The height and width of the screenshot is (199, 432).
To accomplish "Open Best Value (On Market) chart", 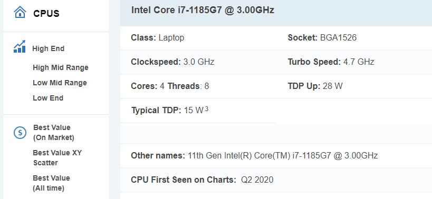I will tap(54, 133).
